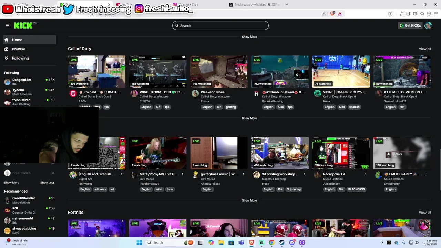441x248 pixels.
Task: Click Windows Start button
Action: click(x=139, y=242)
